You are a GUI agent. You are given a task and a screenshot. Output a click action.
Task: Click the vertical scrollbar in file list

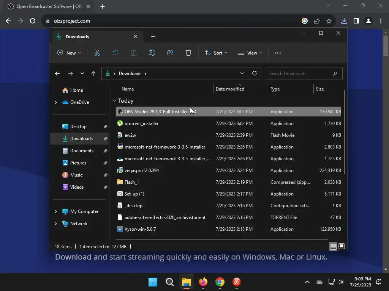point(344,133)
